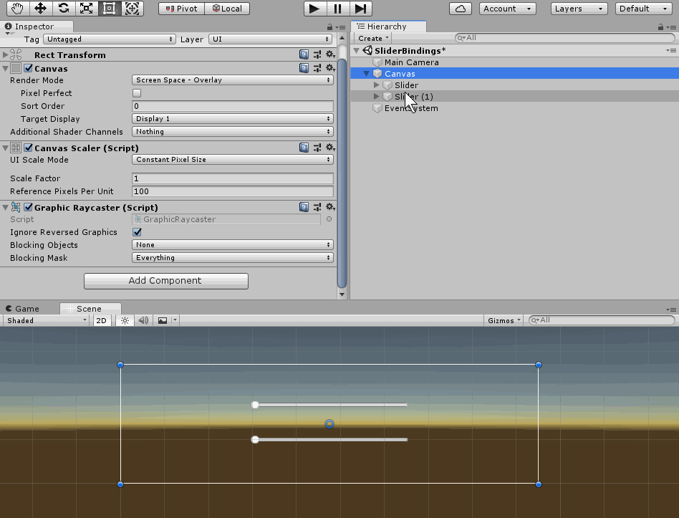
Task: Uncheck Ignore Reversed Graphics
Action: (x=137, y=232)
